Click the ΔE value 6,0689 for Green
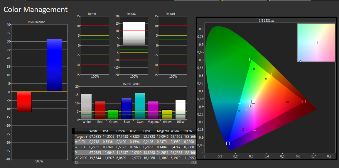Image resolution: width=339 pixels, height=168 pixels. [121, 158]
